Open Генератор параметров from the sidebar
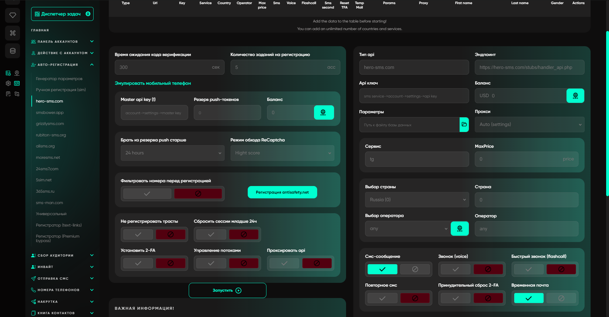Viewport: 609px width, 317px height. pos(59,79)
